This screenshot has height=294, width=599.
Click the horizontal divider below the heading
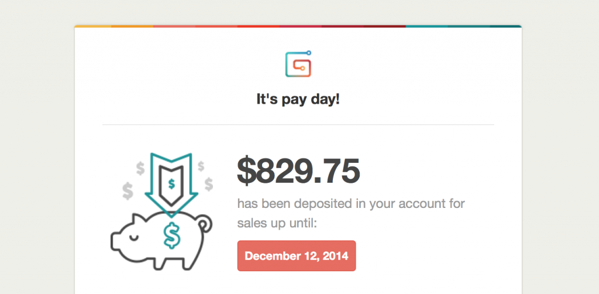[298, 125]
